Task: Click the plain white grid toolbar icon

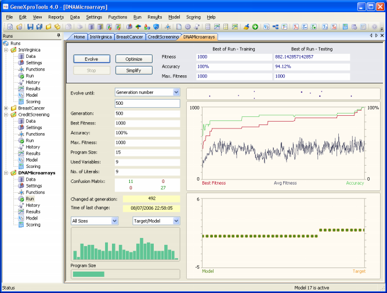Action: coord(208,27)
